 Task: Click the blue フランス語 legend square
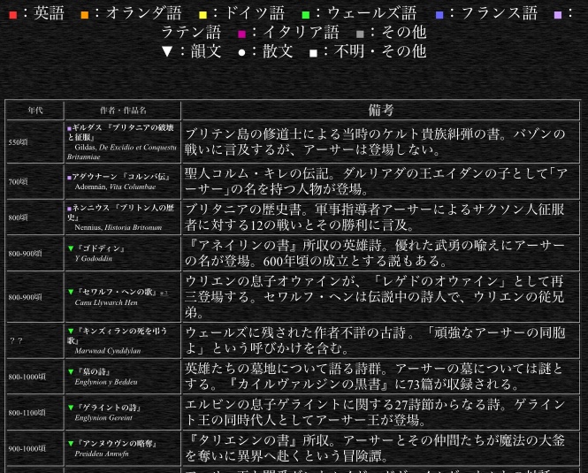point(439,14)
